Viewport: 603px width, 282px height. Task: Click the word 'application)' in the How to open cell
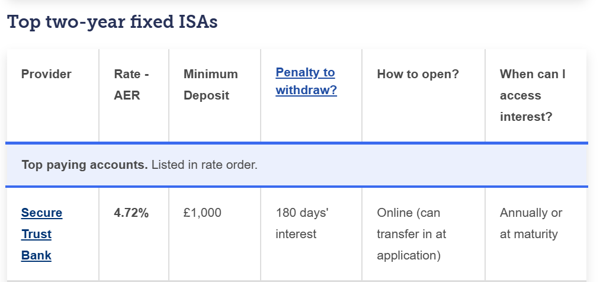click(x=408, y=255)
